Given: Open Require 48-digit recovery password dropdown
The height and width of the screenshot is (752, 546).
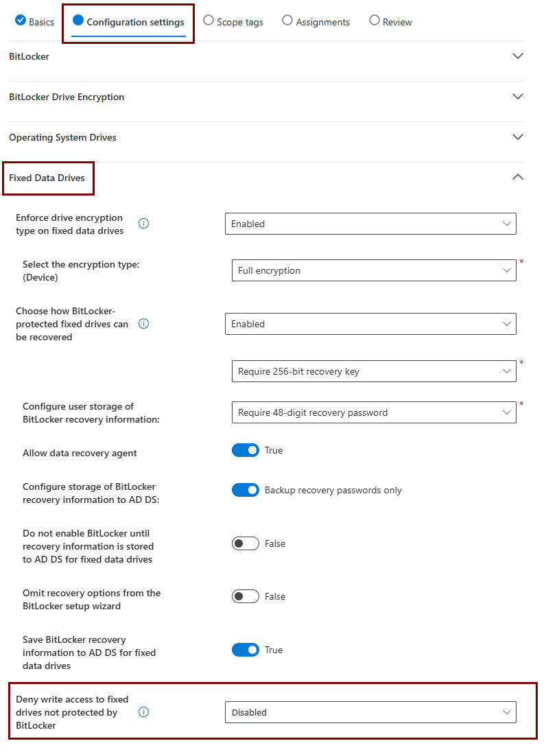Looking at the screenshot, I should click(374, 412).
